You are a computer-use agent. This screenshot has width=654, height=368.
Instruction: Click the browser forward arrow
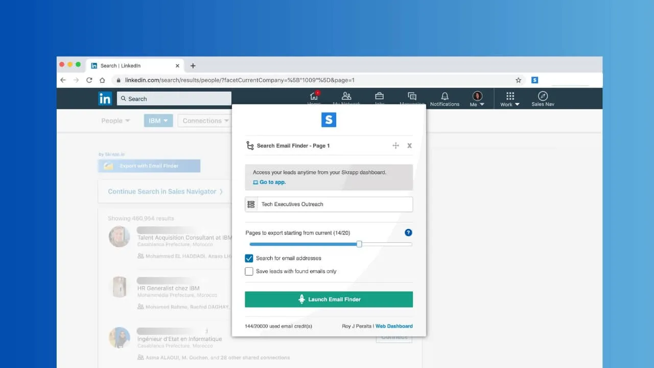tap(76, 80)
